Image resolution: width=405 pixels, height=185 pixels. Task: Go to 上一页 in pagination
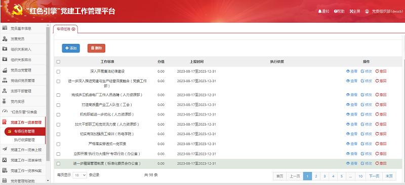point(295,176)
